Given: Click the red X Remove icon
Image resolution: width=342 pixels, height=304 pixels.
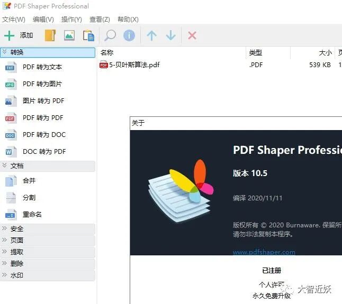Looking at the screenshot, I should [x=192, y=35].
